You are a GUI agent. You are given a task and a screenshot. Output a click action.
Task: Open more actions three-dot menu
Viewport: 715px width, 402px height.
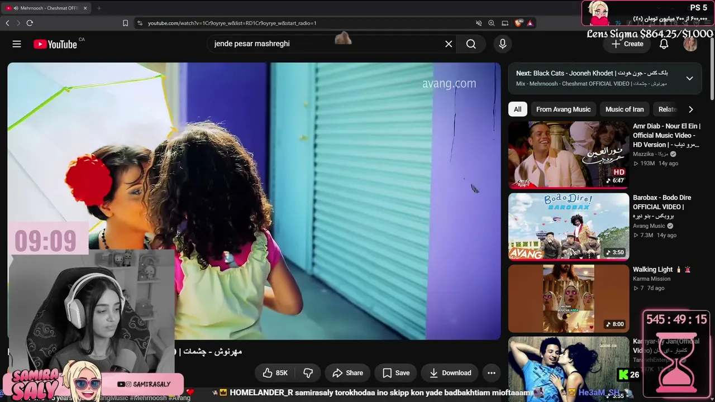492,373
